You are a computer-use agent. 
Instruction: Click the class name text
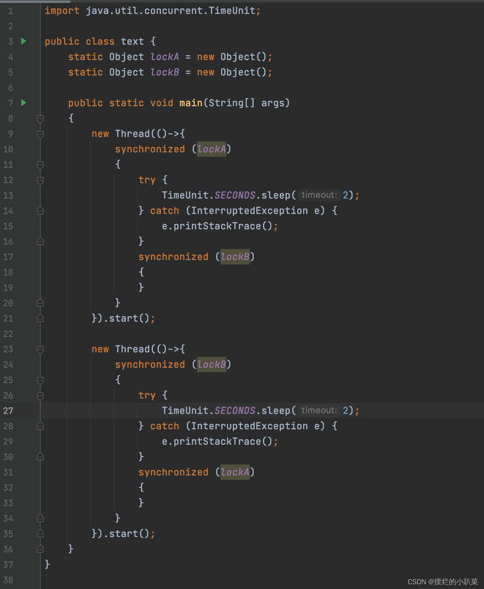point(133,41)
